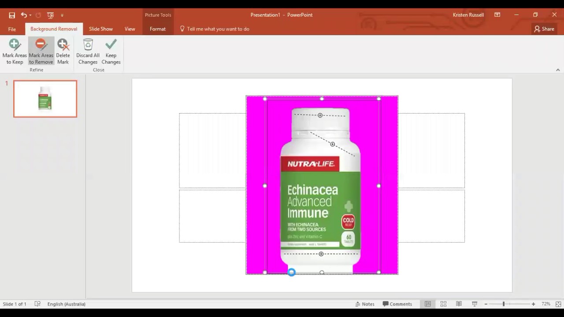Open the Comments pane

point(397,304)
